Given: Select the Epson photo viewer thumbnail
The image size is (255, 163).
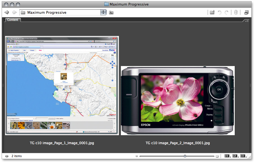Looking at the screenshot, I should [x=178, y=101].
